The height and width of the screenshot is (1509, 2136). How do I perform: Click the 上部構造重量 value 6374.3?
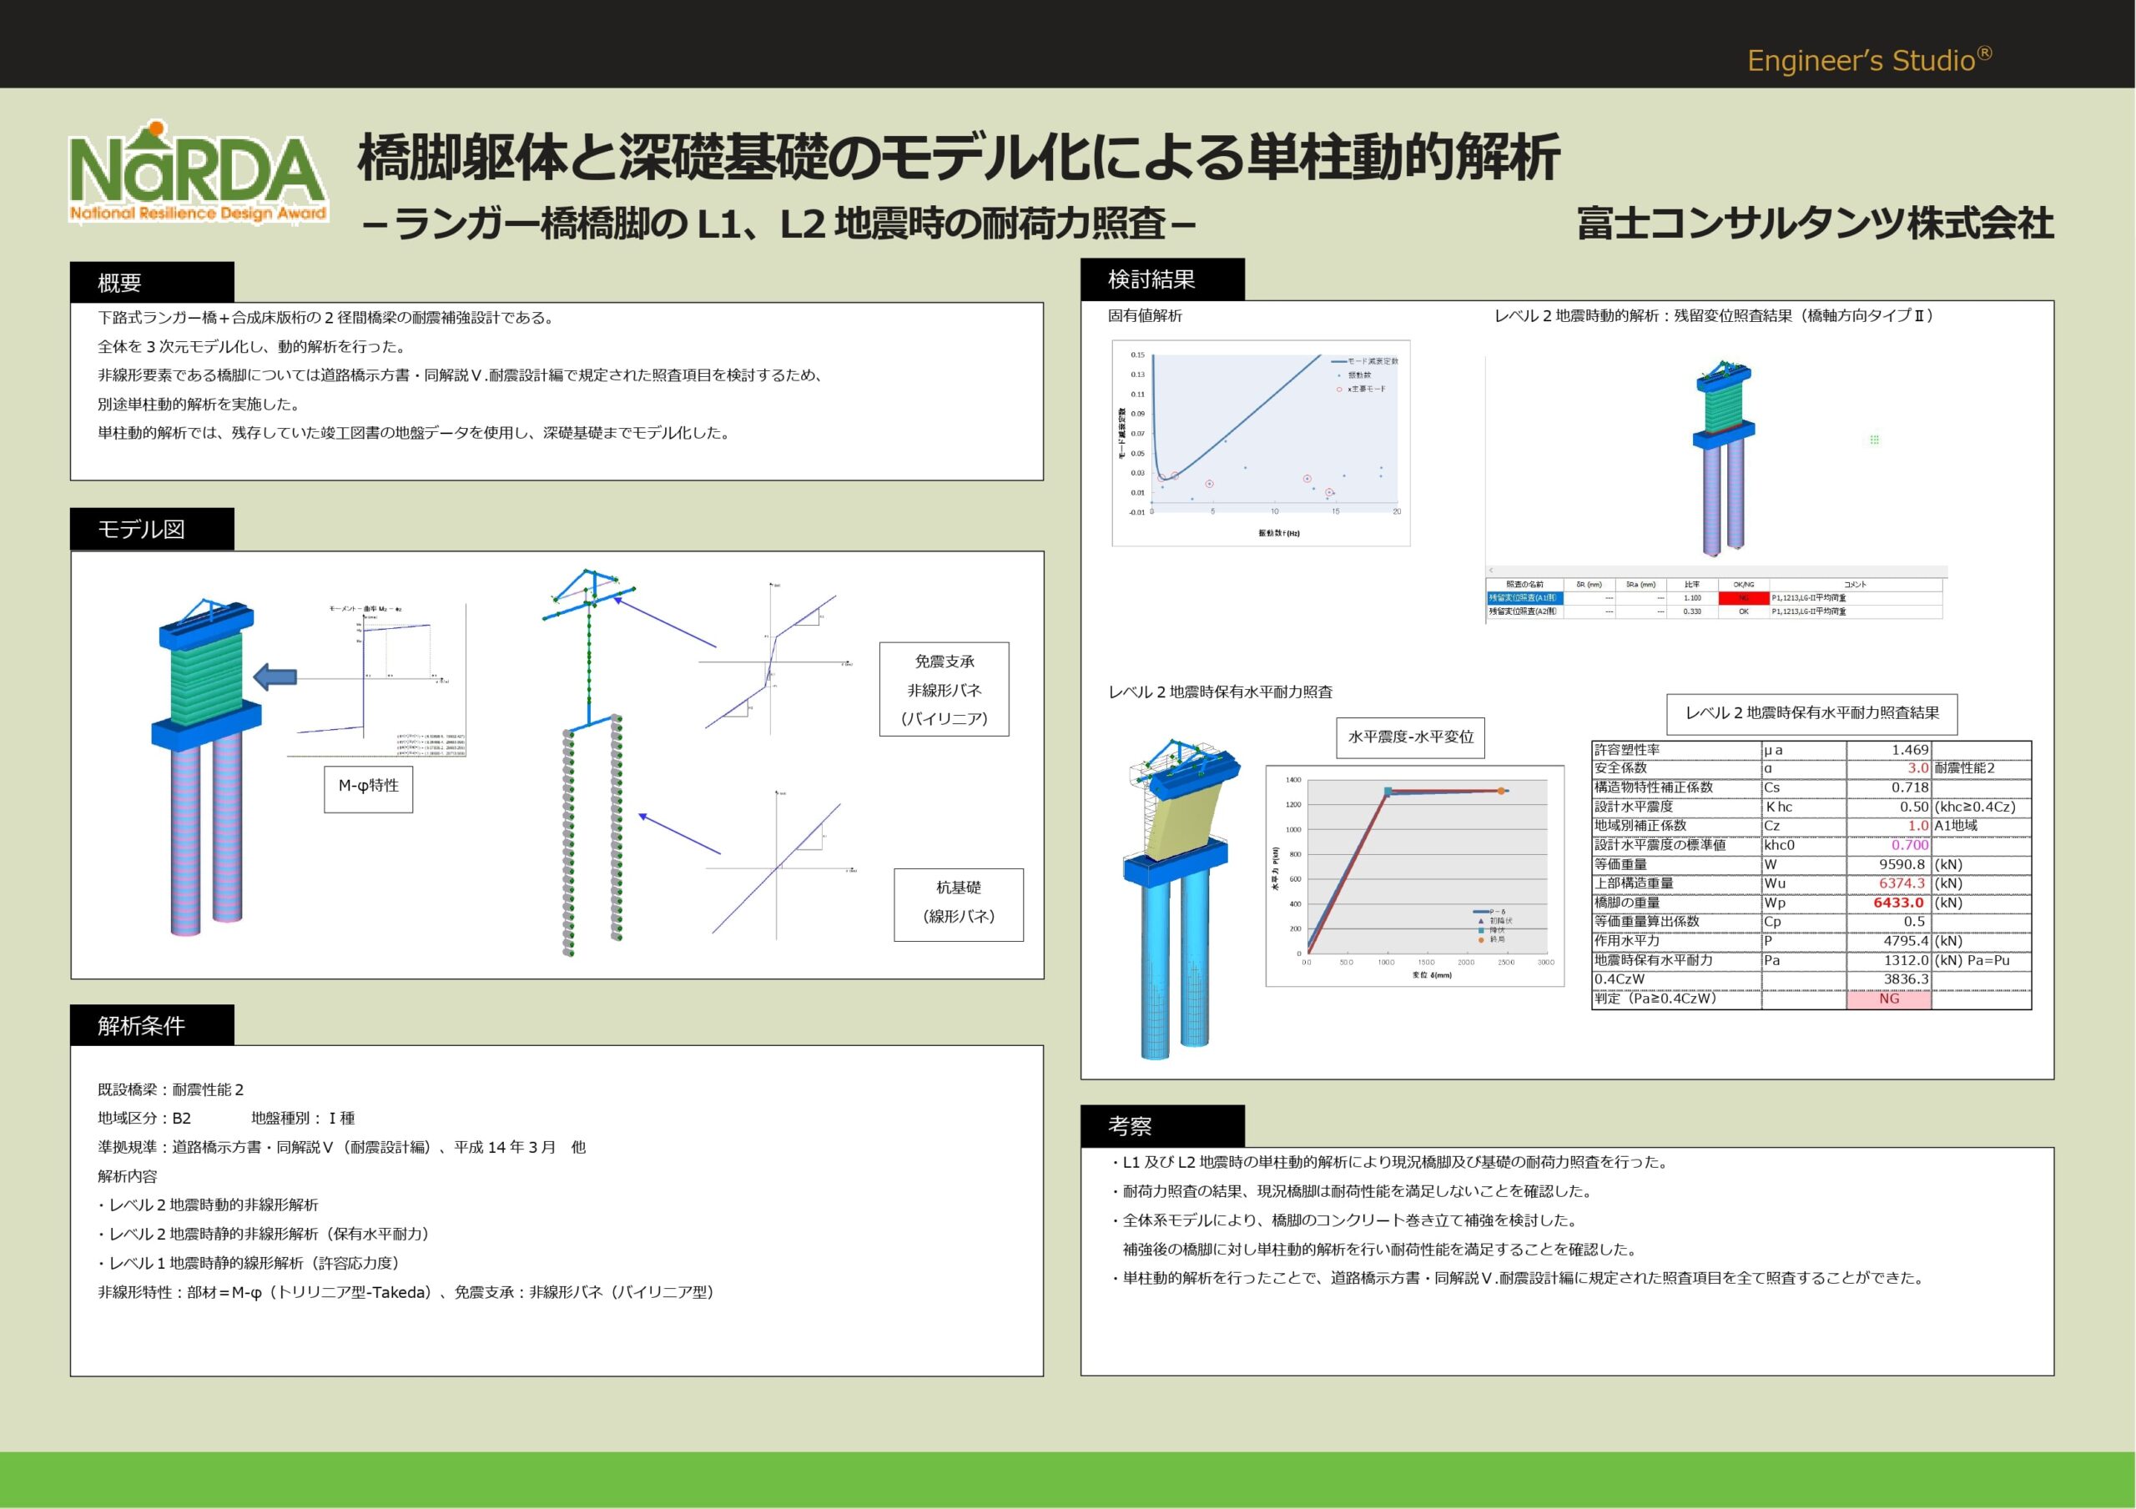[1902, 884]
